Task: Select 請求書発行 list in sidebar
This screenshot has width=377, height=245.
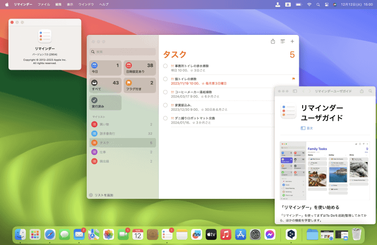Action: click(123, 133)
